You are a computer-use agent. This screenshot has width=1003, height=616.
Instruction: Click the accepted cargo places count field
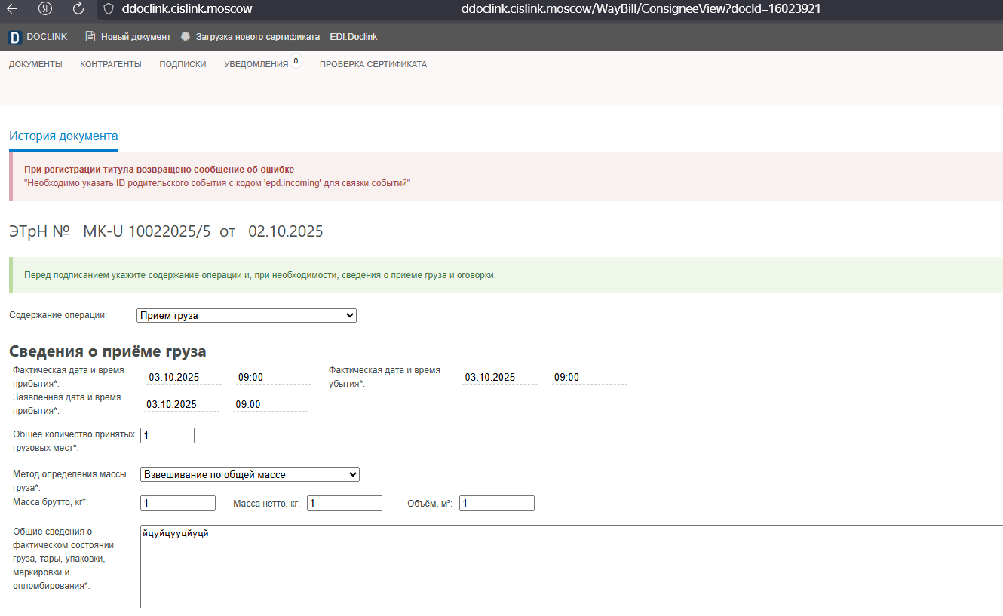[x=167, y=435]
